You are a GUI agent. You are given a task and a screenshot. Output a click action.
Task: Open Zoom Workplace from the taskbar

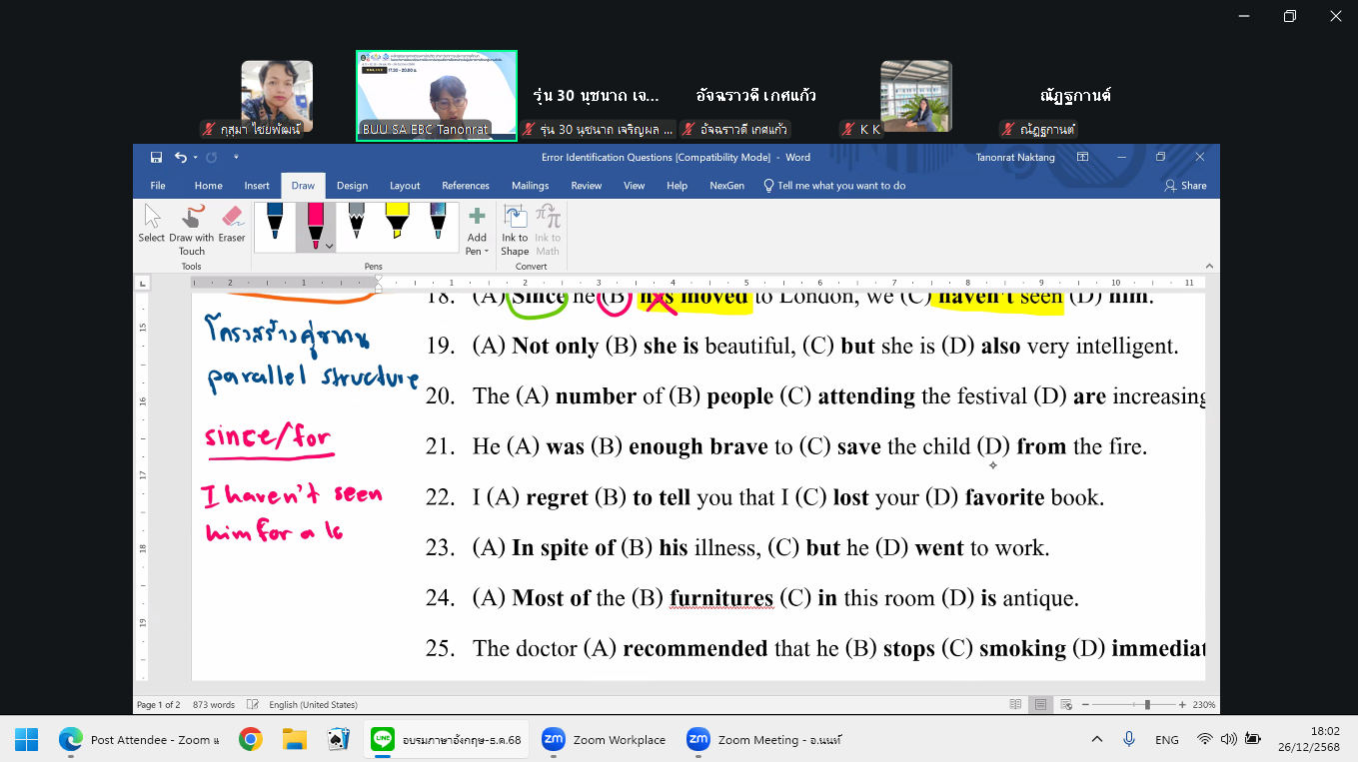(605, 740)
